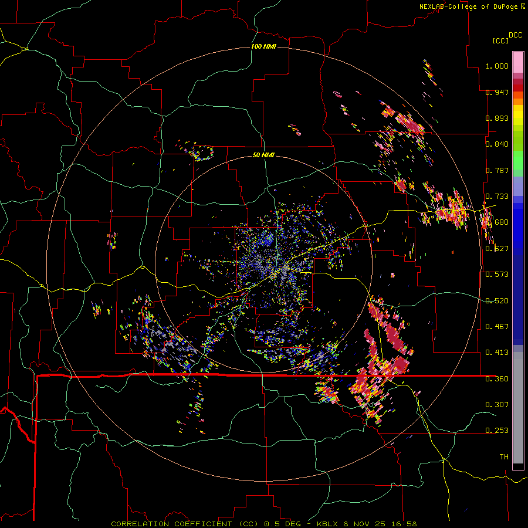Screen dimensions: 528x528
Task: Click the 0.413 color scale value
Action: pyautogui.click(x=497, y=353)
